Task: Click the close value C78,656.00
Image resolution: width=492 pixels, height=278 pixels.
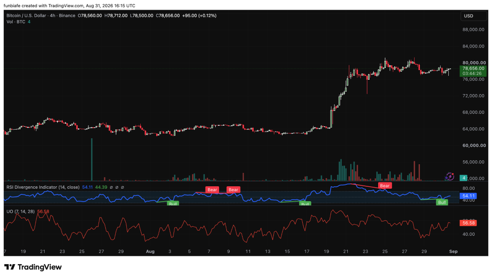Action: pos(168,16)
